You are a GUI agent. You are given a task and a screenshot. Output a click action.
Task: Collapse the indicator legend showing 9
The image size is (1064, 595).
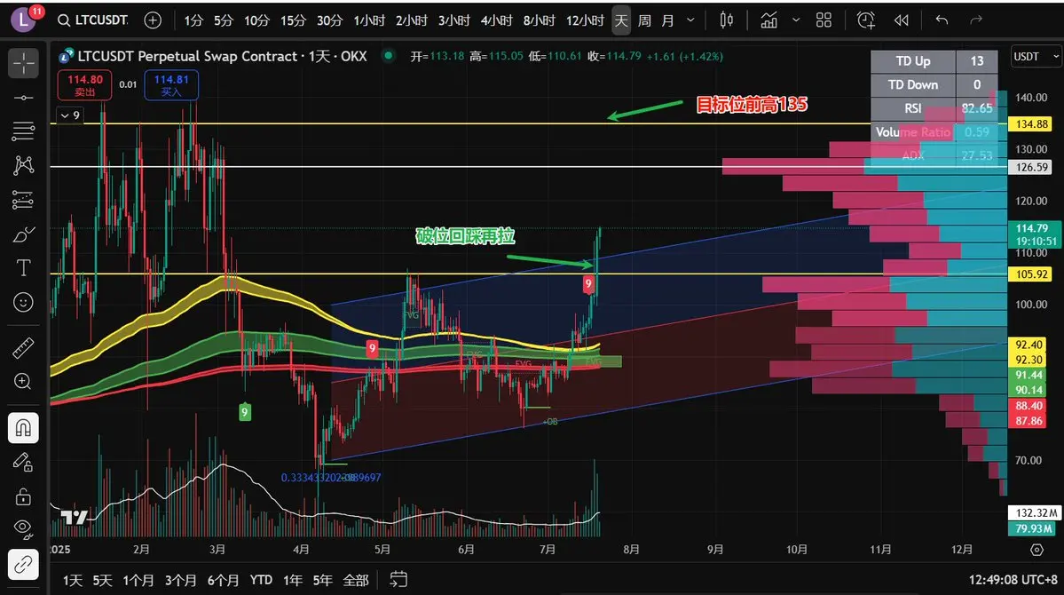coord(70,115)
